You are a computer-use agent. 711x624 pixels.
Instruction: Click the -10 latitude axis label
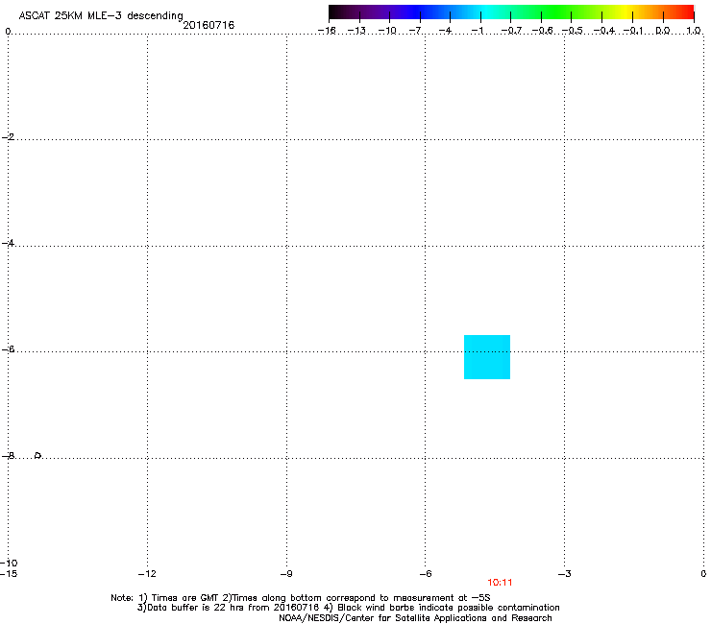[x=9, y=564]
